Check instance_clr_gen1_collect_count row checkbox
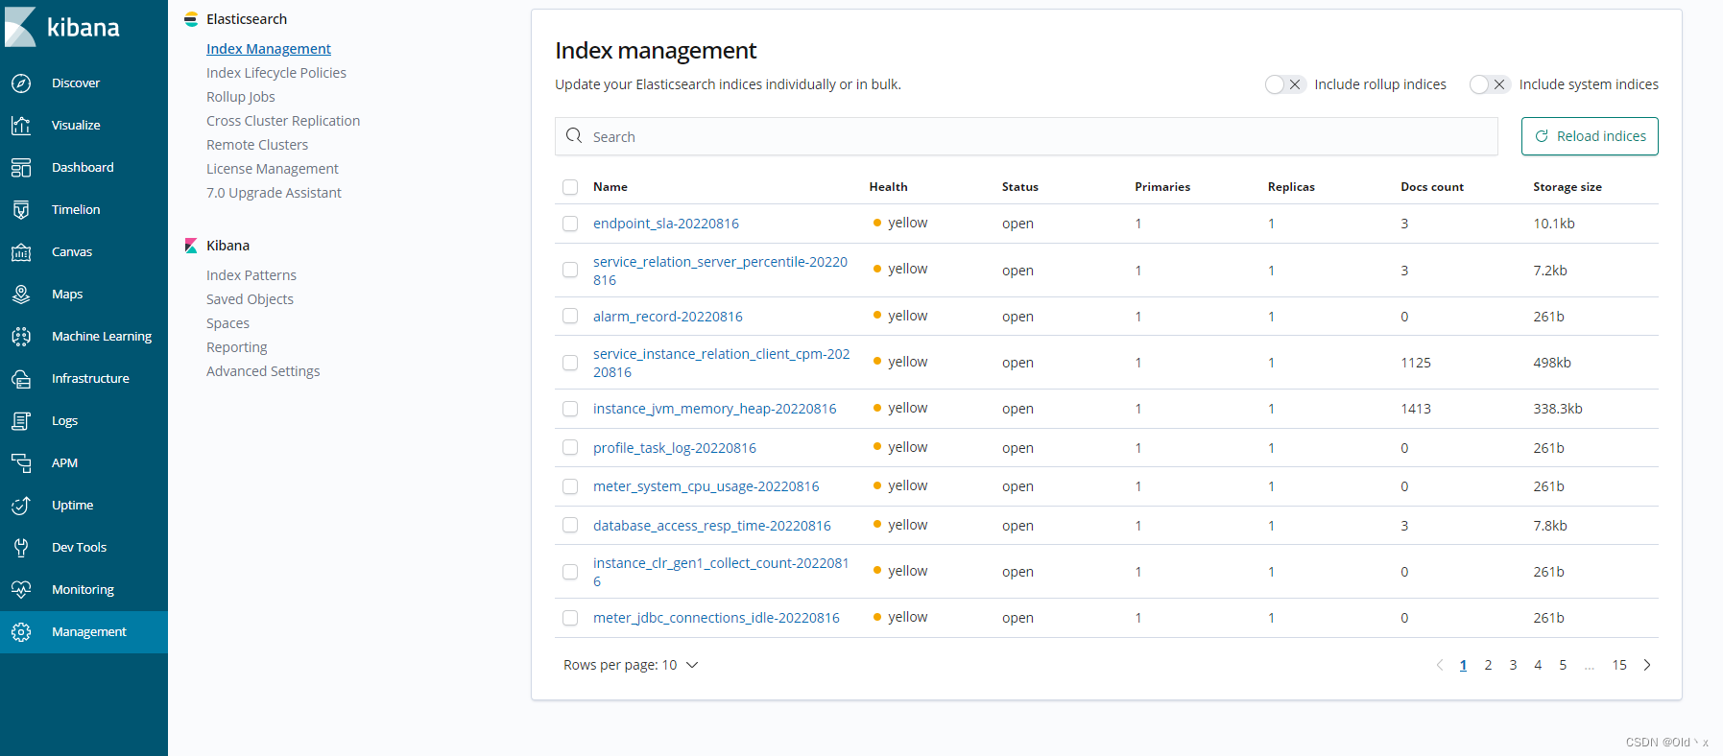1723x756 pixels. (570, 572)
